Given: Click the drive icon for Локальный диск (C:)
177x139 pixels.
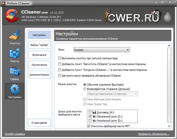Looking at the screenshot, I should [x=94, y=117].
